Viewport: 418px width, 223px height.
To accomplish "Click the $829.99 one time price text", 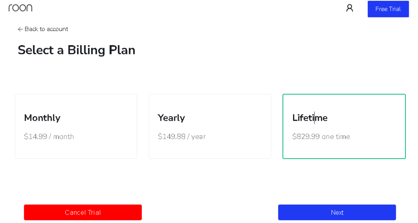I will tap(321, 137).
